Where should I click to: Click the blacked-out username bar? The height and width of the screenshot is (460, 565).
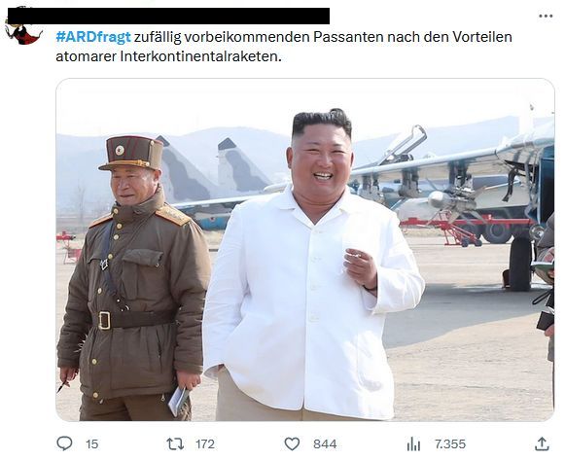(x=168, y=16)
